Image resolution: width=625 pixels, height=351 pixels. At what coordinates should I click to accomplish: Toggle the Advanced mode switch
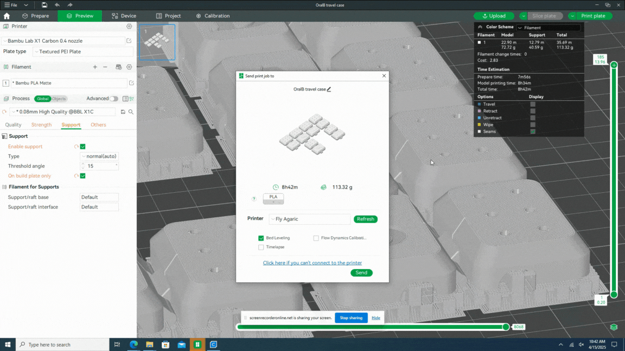(x=114, y=99)
